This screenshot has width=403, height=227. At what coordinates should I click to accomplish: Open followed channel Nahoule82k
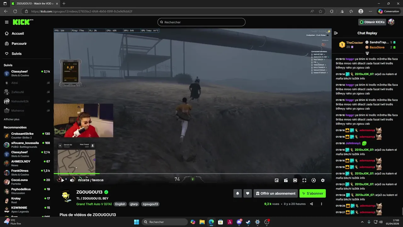[27, 101]
